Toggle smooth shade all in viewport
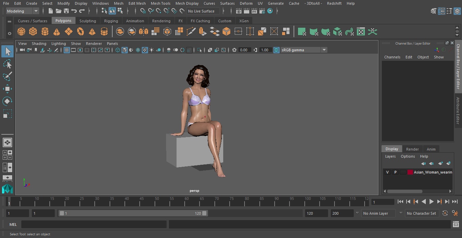The image size is (462, 238). (124, 50)
